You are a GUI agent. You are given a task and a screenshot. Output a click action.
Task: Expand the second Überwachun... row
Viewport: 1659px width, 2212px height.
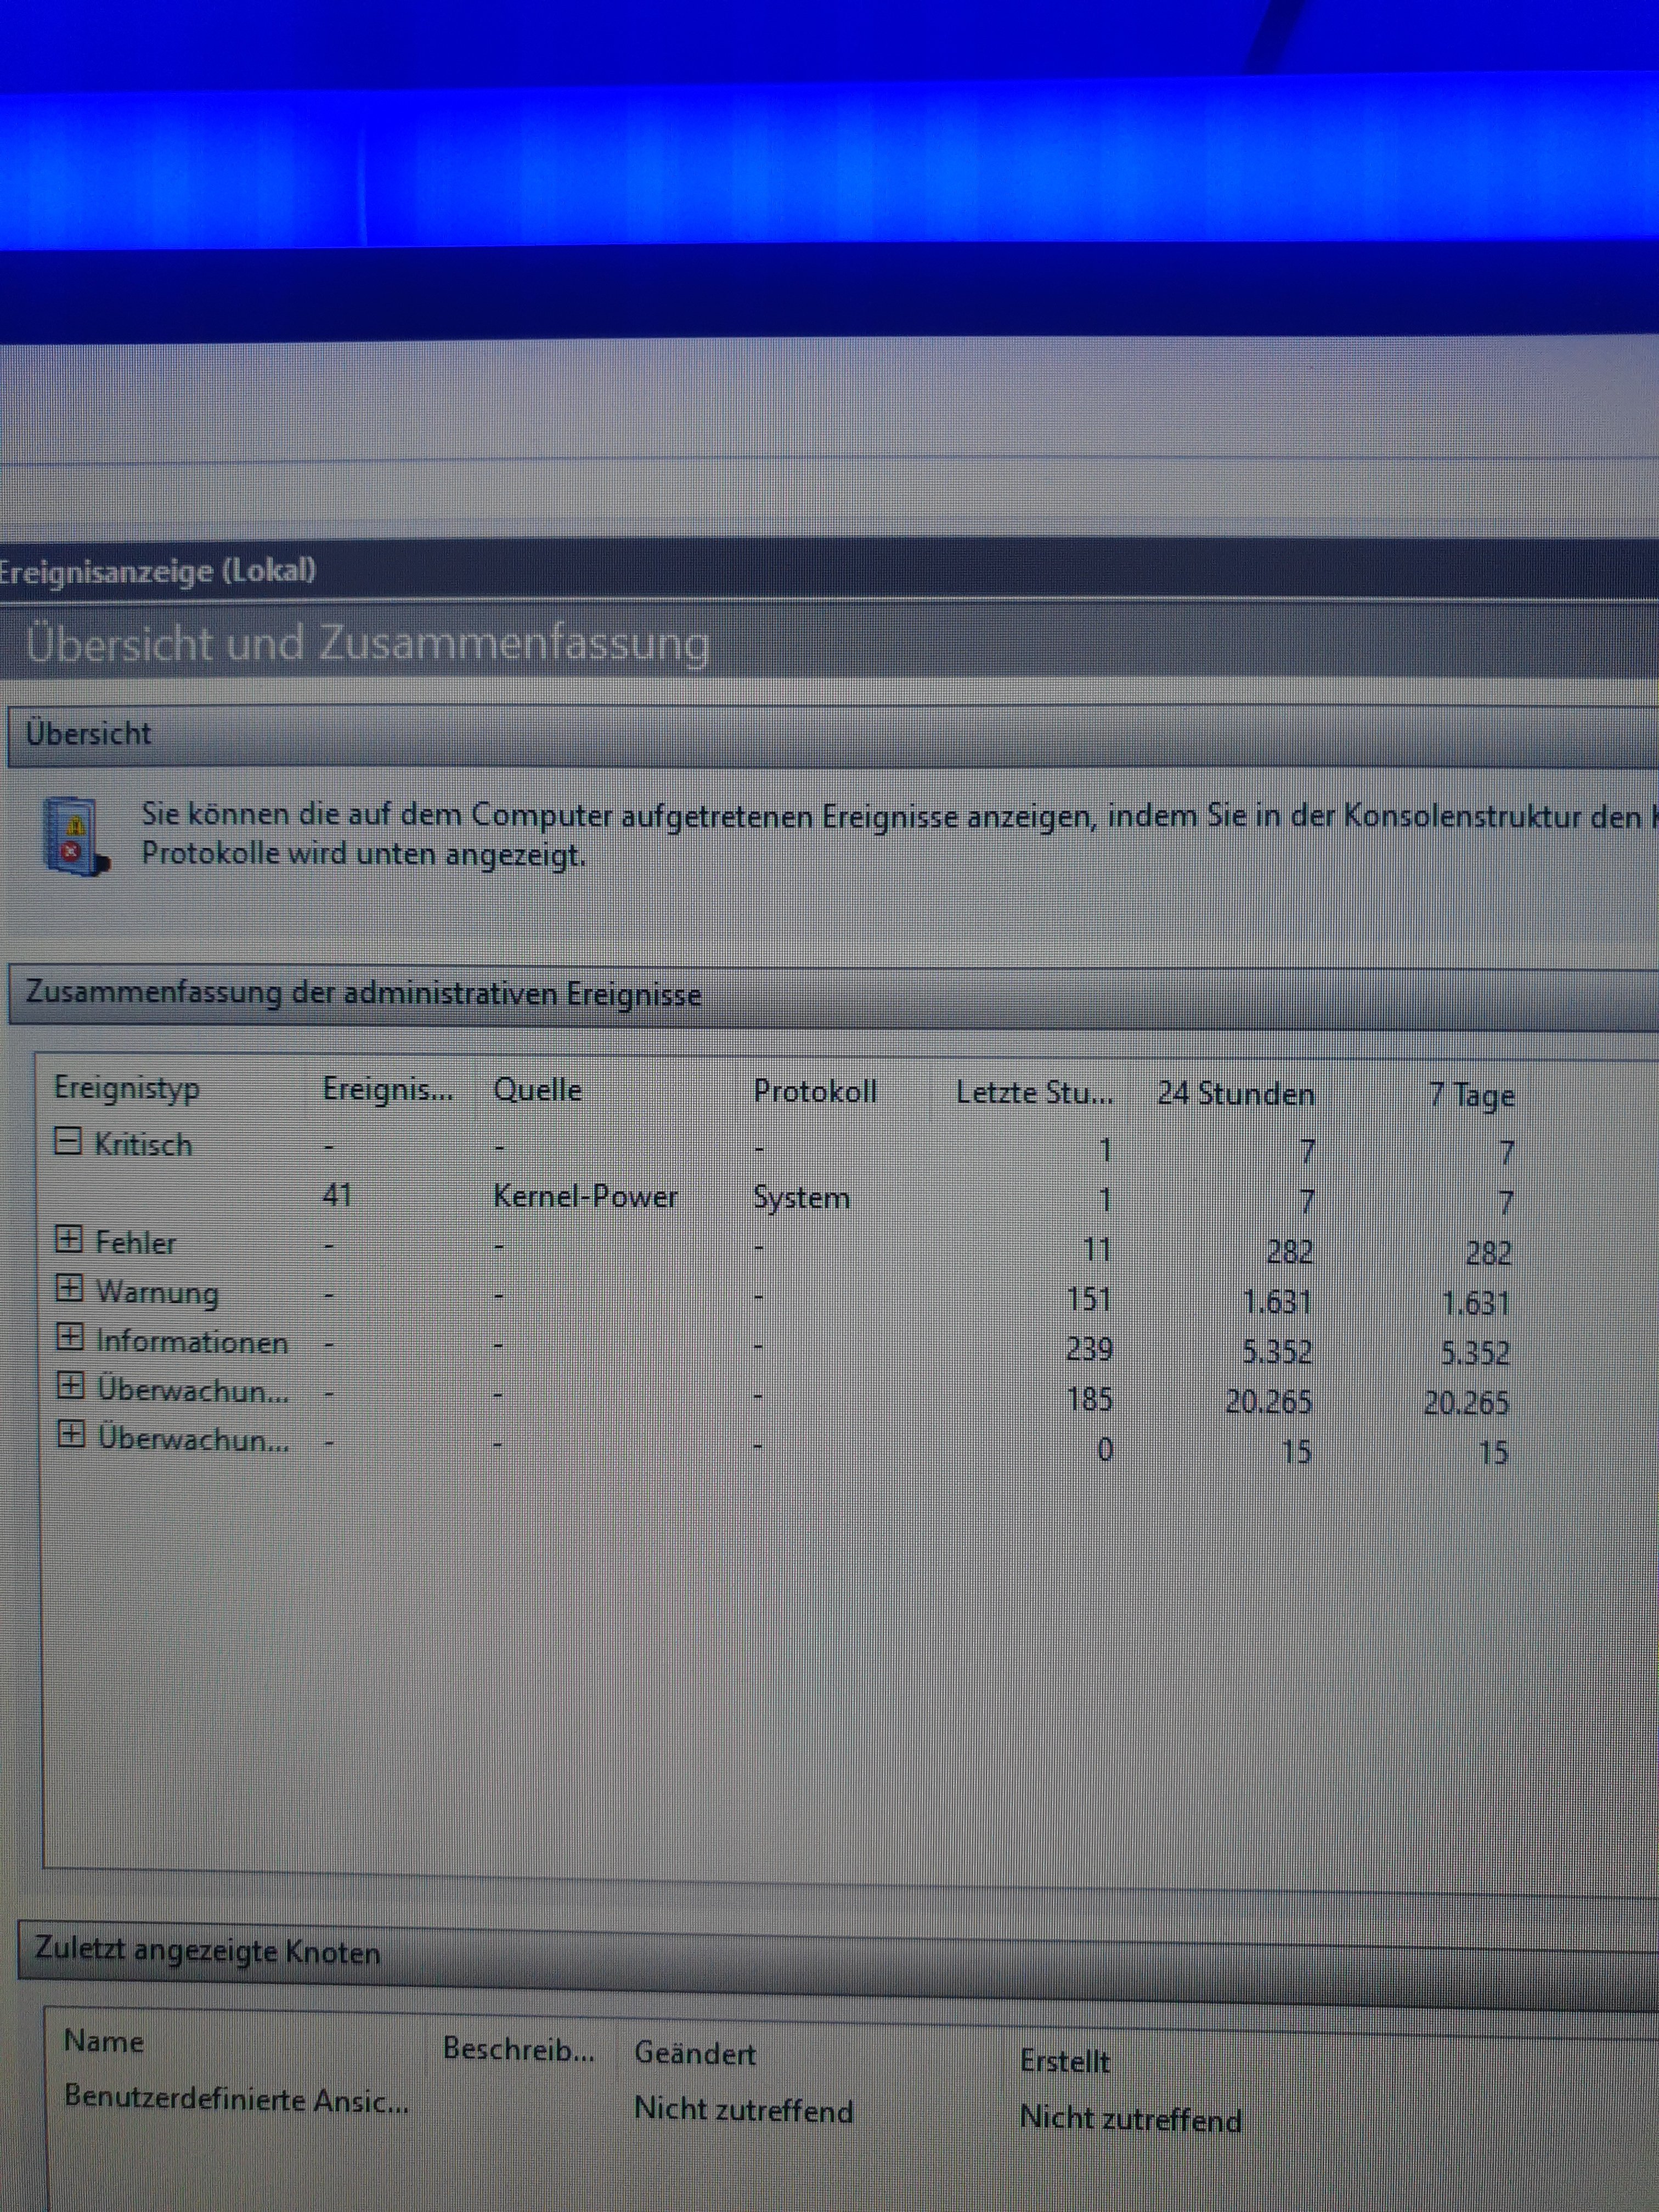tap(70, 1435)
